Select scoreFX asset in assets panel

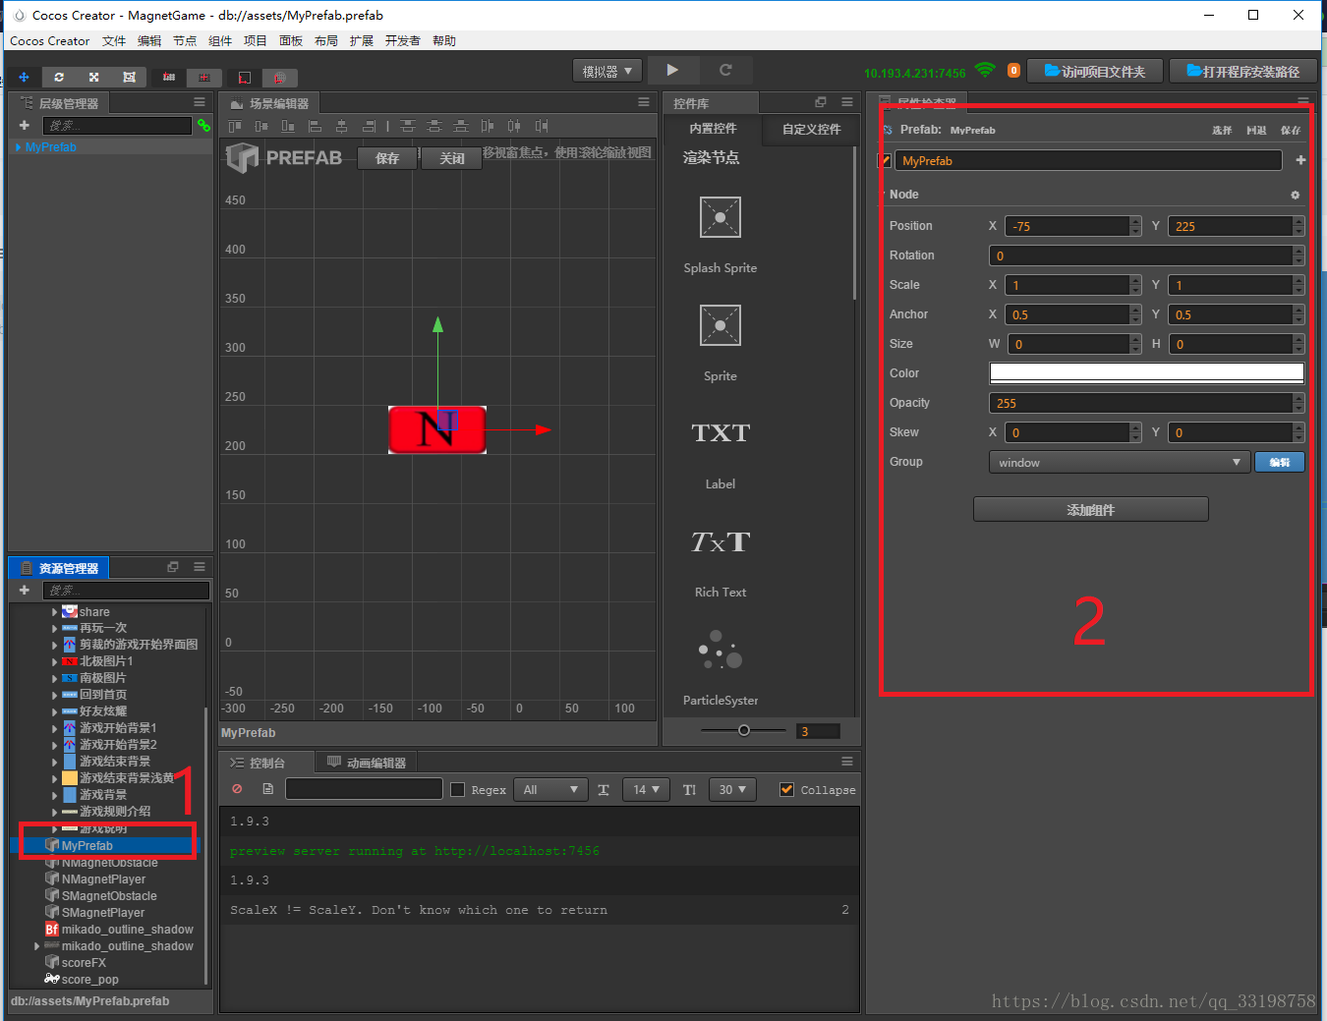(84, 963)
